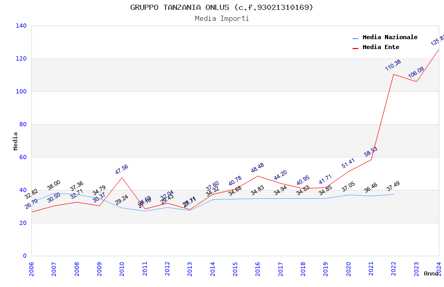This screenshot has width=444, height=287.
Task: Click the Media Ente legend label
Action: pos(381,47)
